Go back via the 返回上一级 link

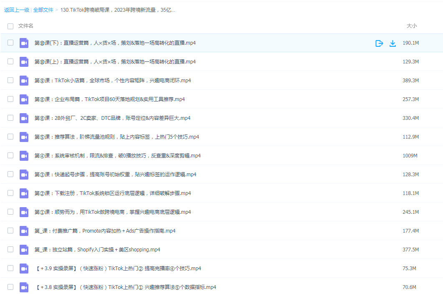pyautogui.click(x=17, y=10)
